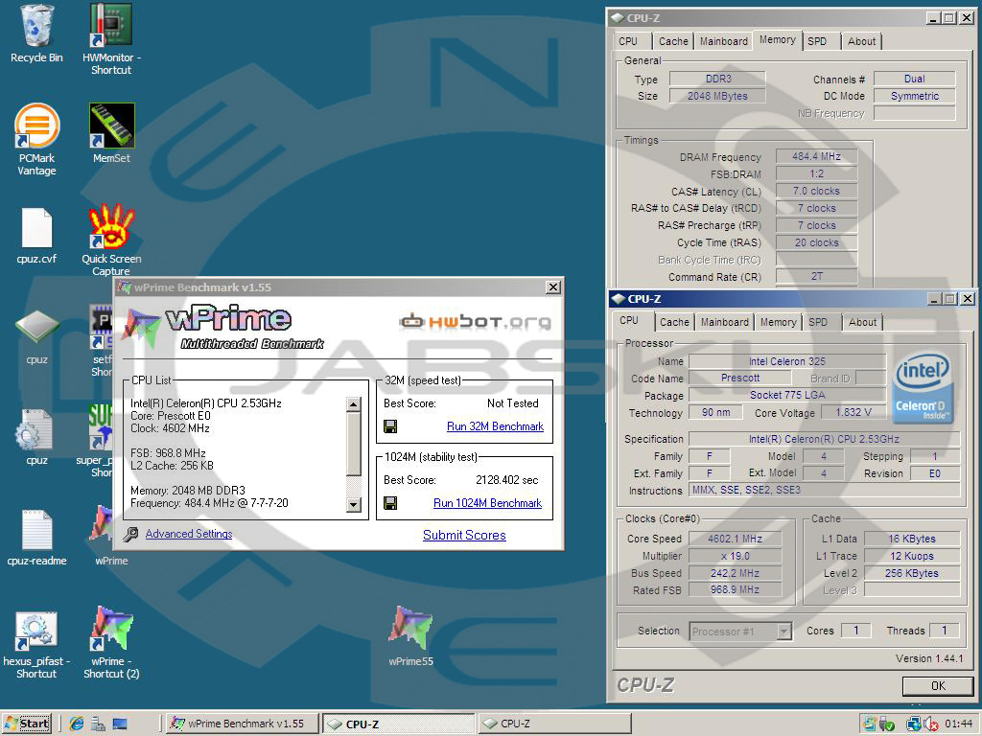
Task: Open the Start menu
Action: coord(27,724)
